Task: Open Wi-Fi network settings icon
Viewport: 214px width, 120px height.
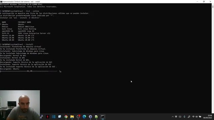Action: tap(193, 117)
